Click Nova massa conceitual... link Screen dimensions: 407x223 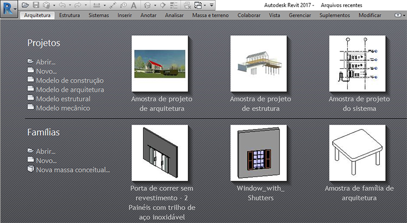73,170
